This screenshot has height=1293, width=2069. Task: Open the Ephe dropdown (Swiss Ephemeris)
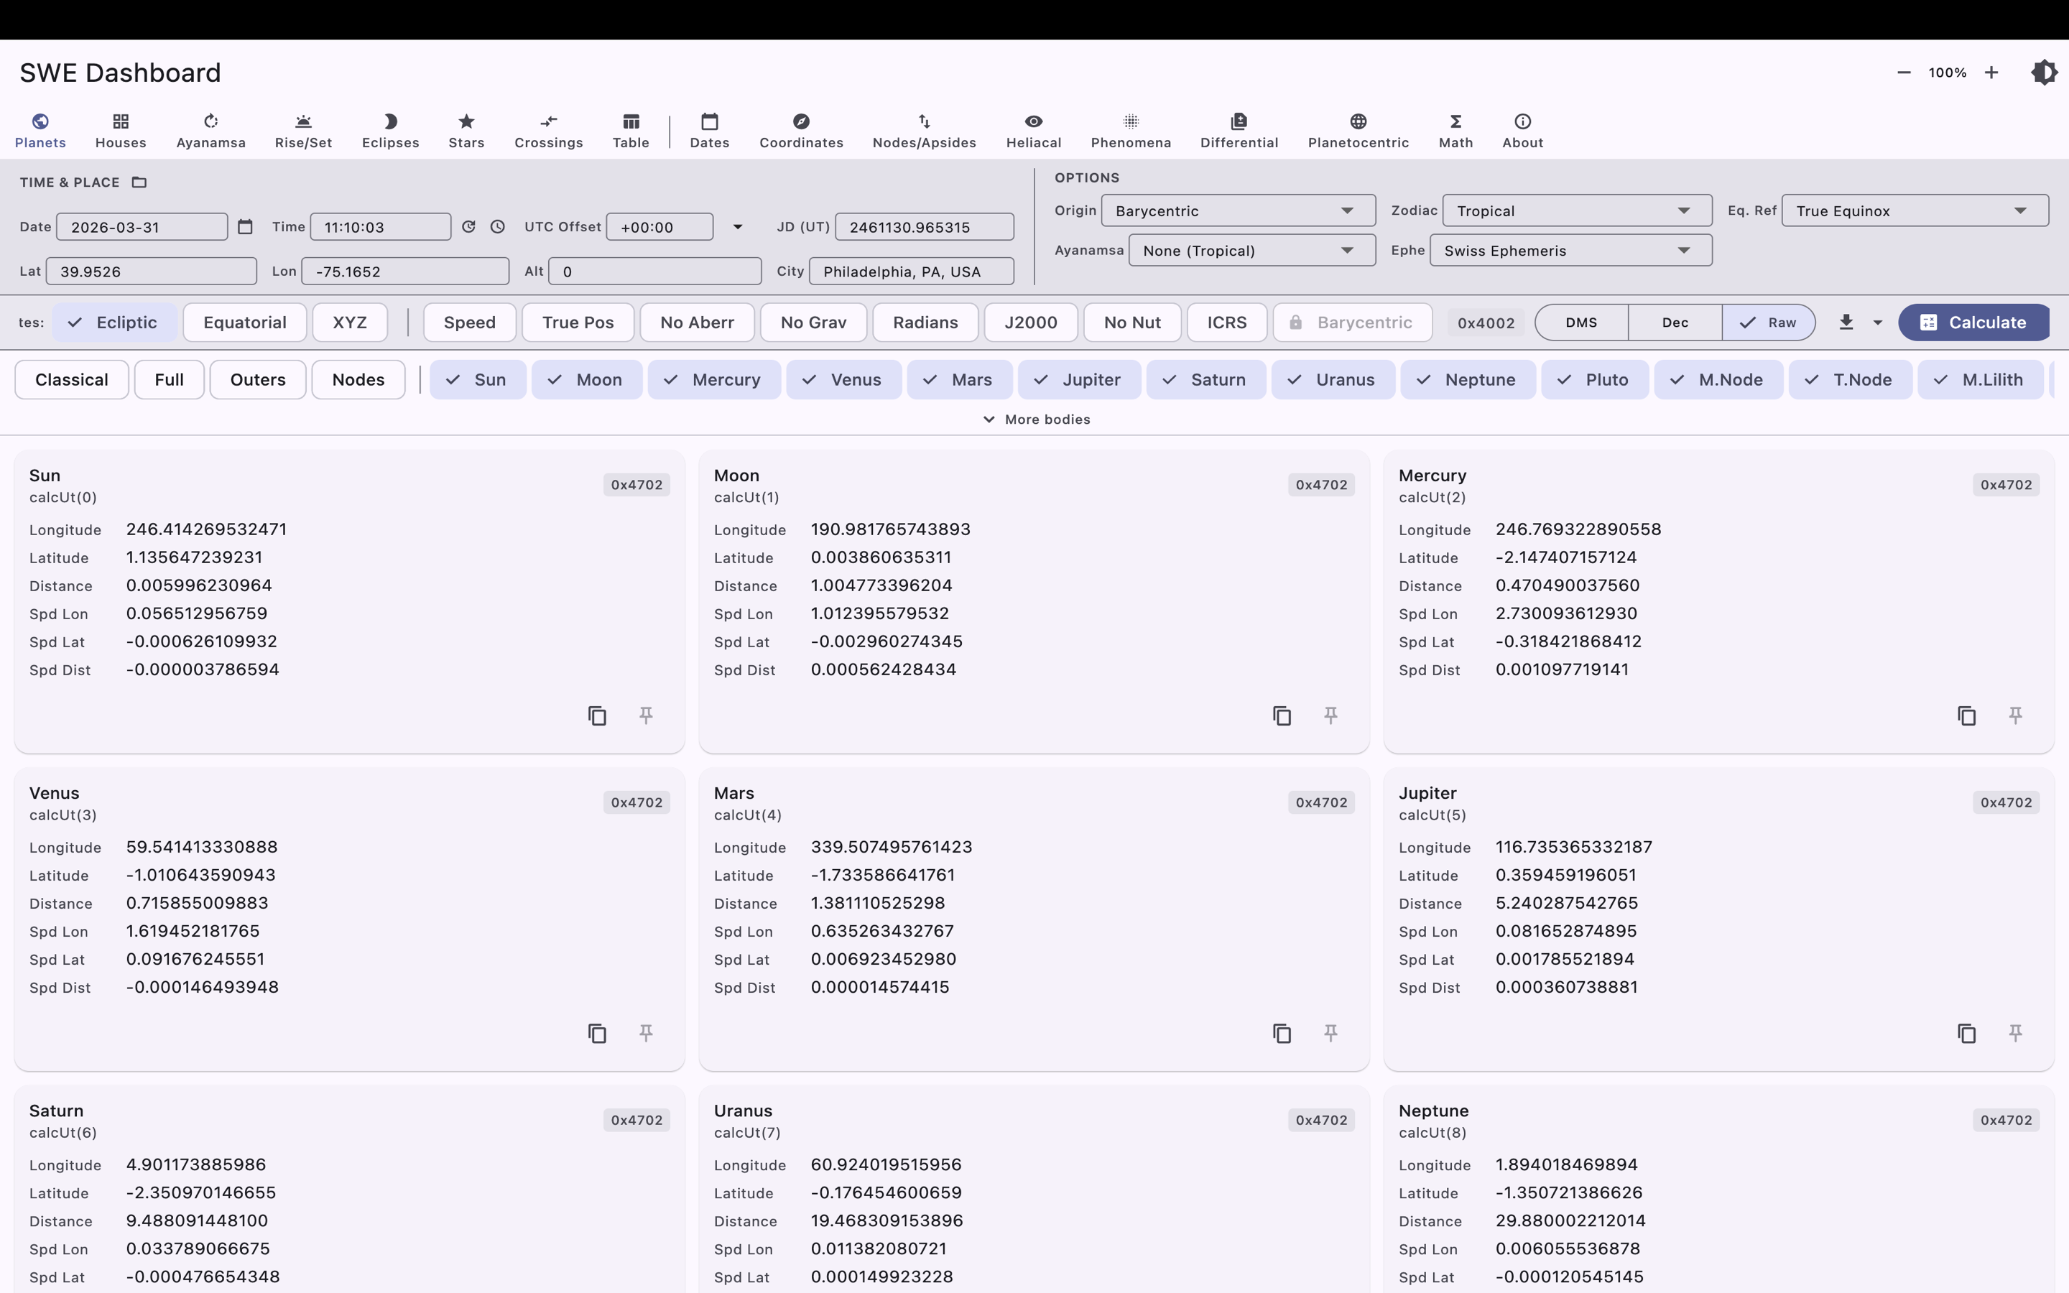click(x=1570, y=251)
